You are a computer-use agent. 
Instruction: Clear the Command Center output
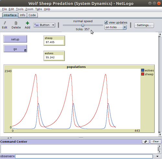[156, 141]
